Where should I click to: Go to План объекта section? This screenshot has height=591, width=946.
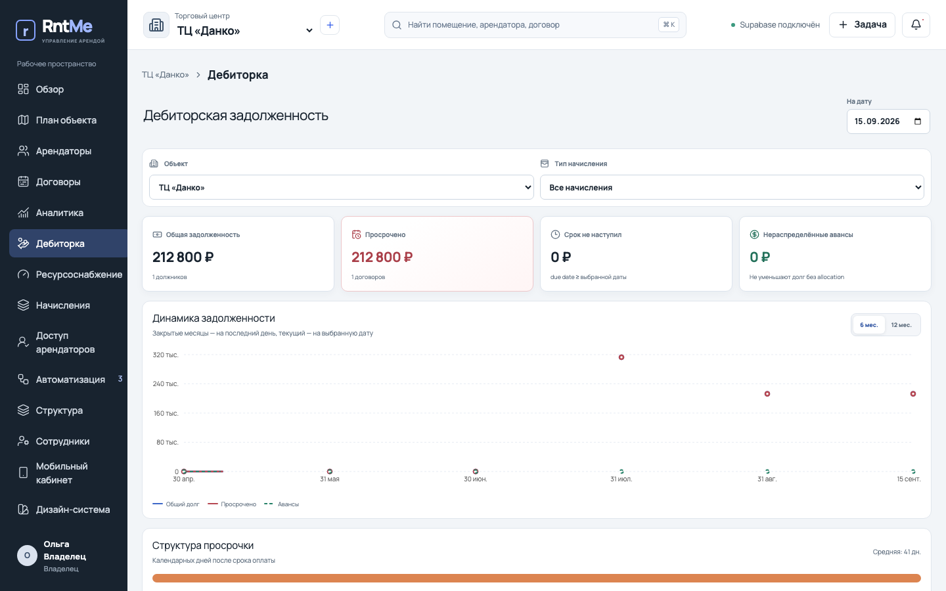68,120
